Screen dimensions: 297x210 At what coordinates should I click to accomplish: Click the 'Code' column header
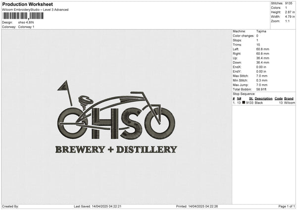[x=278, y=99]
